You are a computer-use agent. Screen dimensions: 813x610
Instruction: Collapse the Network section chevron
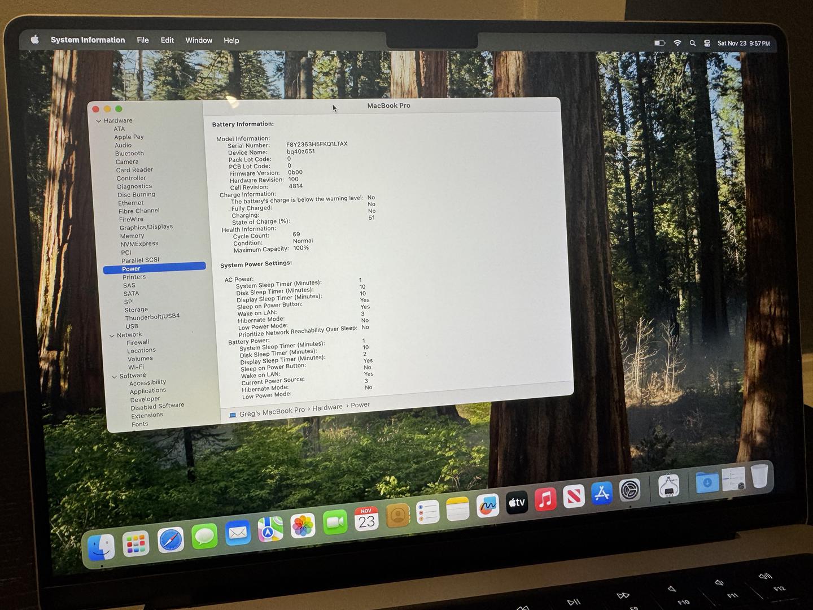coord(112,335)
